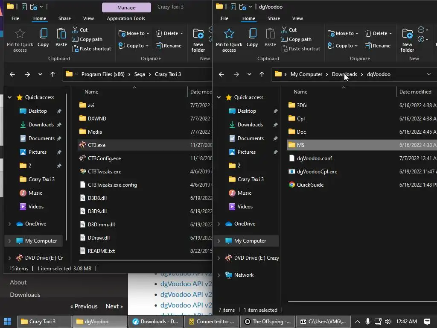
Task: Collapse Quick access in Crazy Taxi 3 window
Action: point(10,97)
